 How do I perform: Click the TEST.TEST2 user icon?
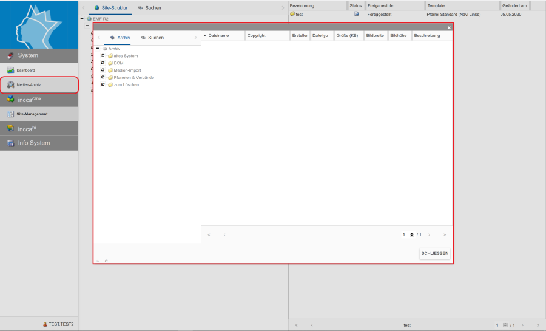pos(45,324)
